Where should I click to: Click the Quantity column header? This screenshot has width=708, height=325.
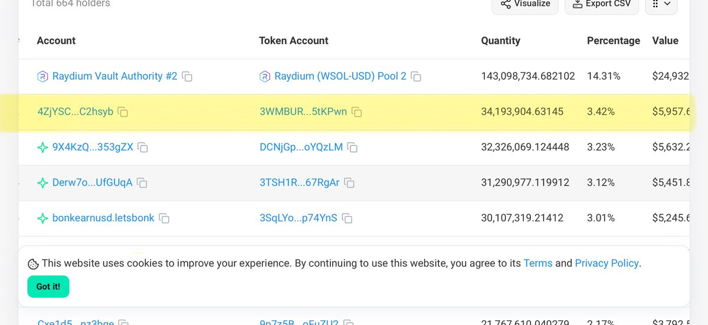click(501, 41)
